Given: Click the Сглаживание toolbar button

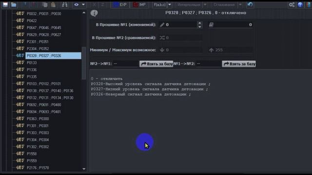Looking at the screenshot, I should [x=224, y=4].
